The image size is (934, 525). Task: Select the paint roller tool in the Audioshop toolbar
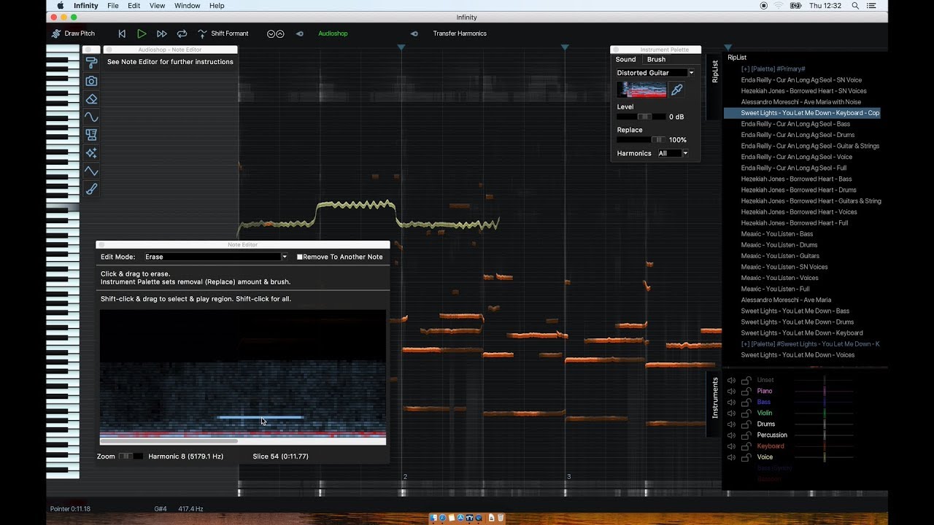pyautogui.click(x=91, y=63)
